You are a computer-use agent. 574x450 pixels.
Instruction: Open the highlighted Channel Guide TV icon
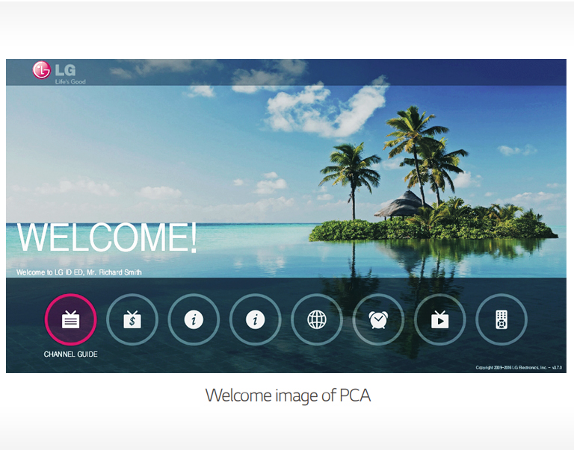[x=70, y=320]
